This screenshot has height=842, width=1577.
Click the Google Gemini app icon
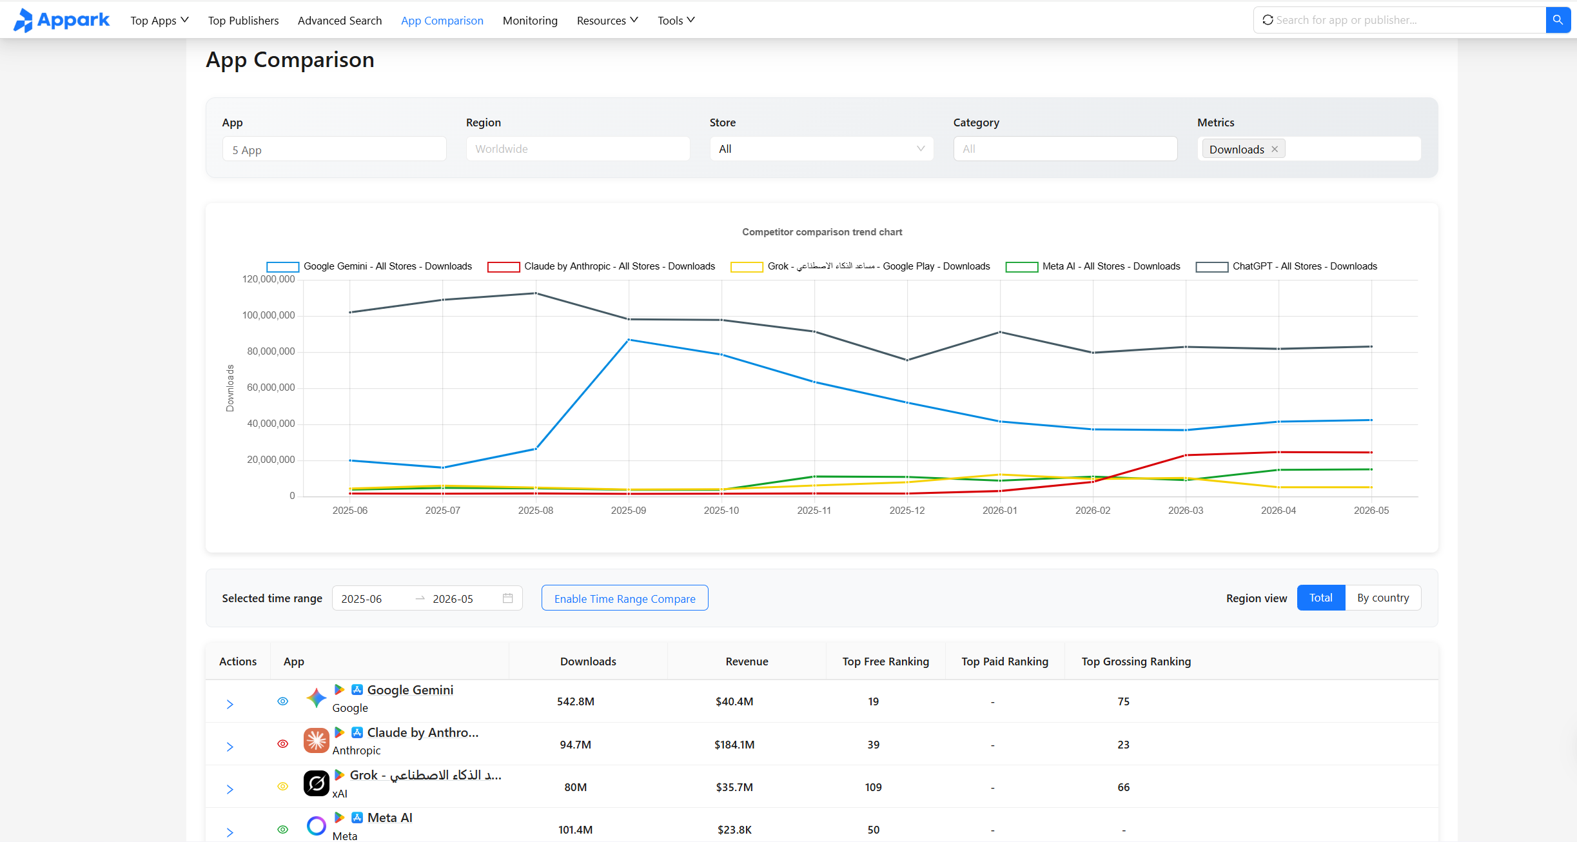click(316, 698)
